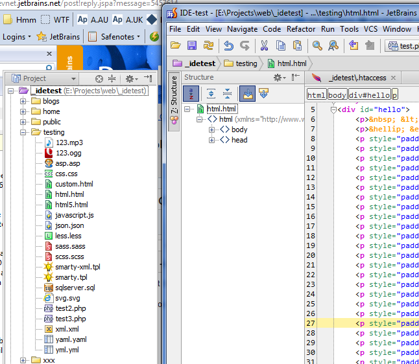Toggle Autoscroll to Source in Structure panel
The image size is (419, 364).
coord(248,94)
